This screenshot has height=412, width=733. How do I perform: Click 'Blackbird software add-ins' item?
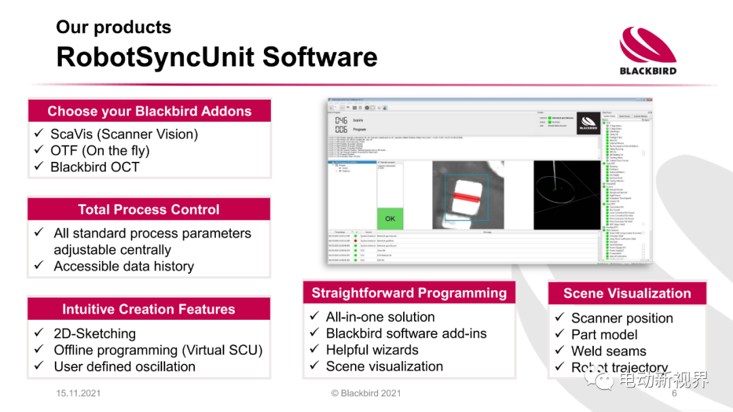coord(407,333)
